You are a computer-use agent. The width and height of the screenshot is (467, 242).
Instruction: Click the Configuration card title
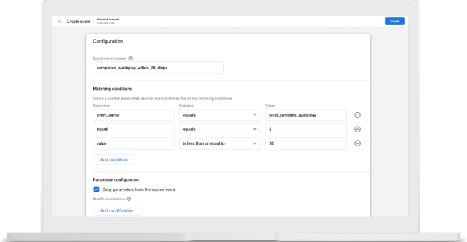pyautogui.click(x=108, y=41)
